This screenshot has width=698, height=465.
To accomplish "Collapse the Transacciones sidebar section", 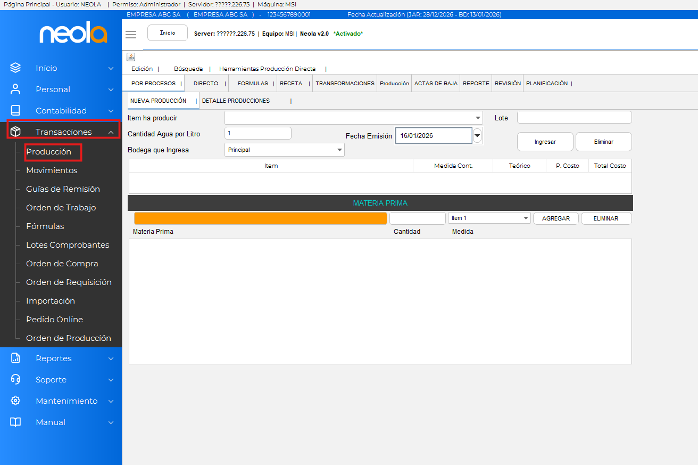I will pos(111,132).
